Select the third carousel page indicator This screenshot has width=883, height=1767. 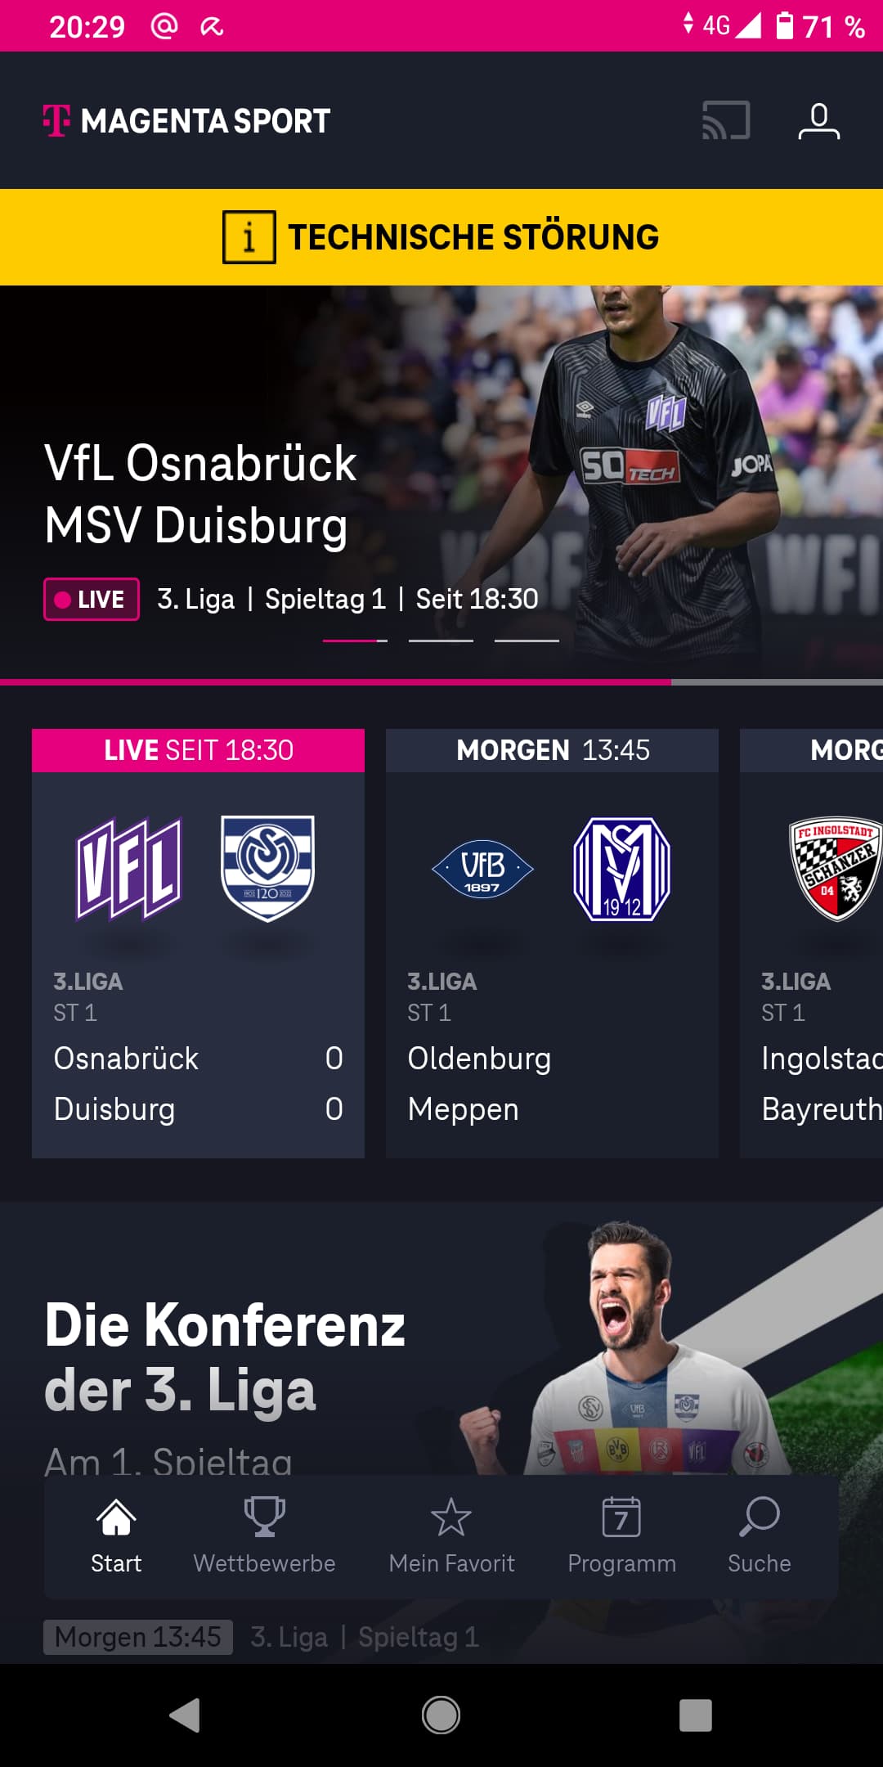tap(527, 641)
